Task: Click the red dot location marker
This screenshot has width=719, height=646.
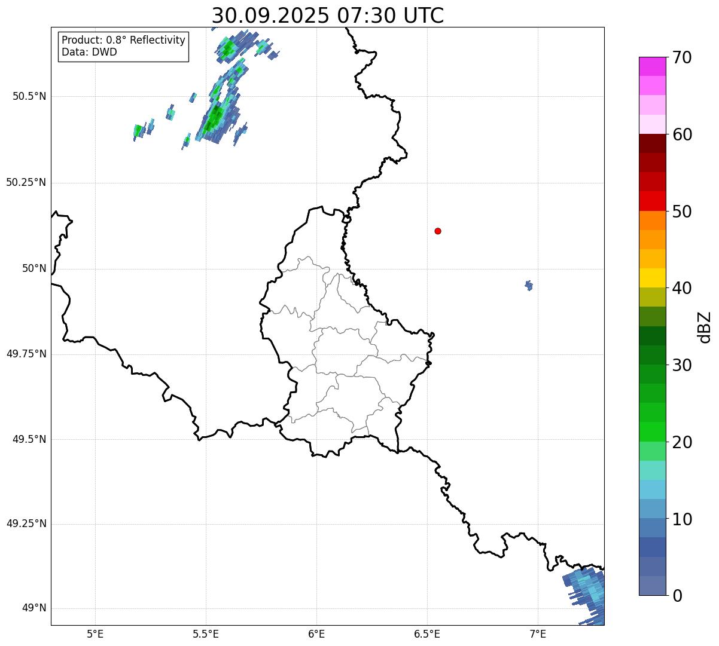Action: click(438, 231)
